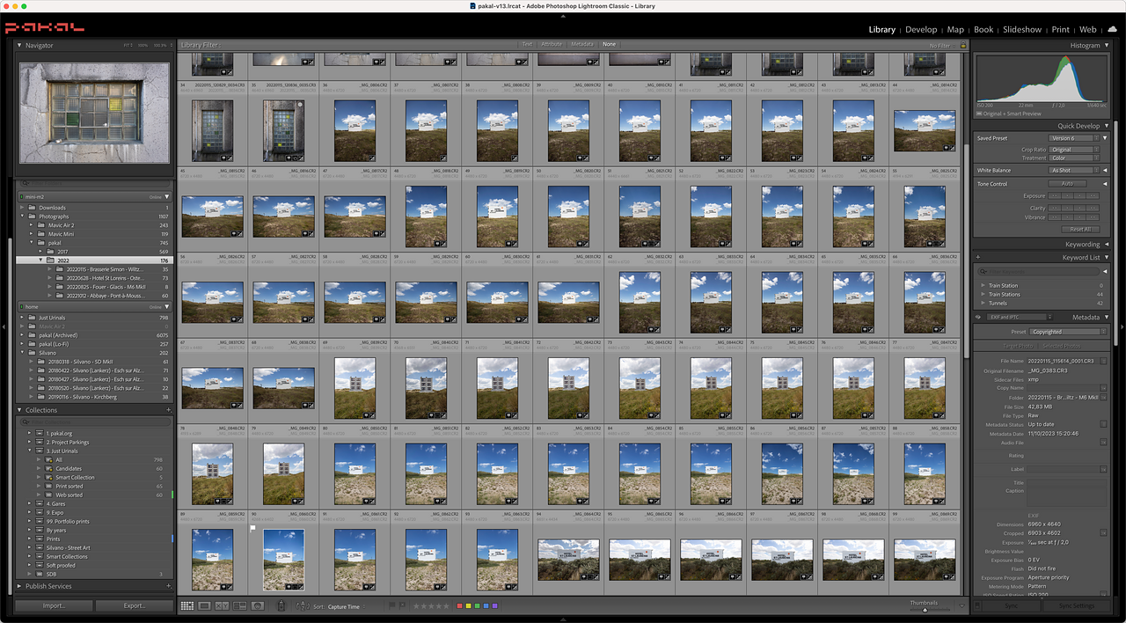Viewport: 1126px width, 623px height.
Task: Expand the Keywording panel
Action: [x=1106, y=245]
